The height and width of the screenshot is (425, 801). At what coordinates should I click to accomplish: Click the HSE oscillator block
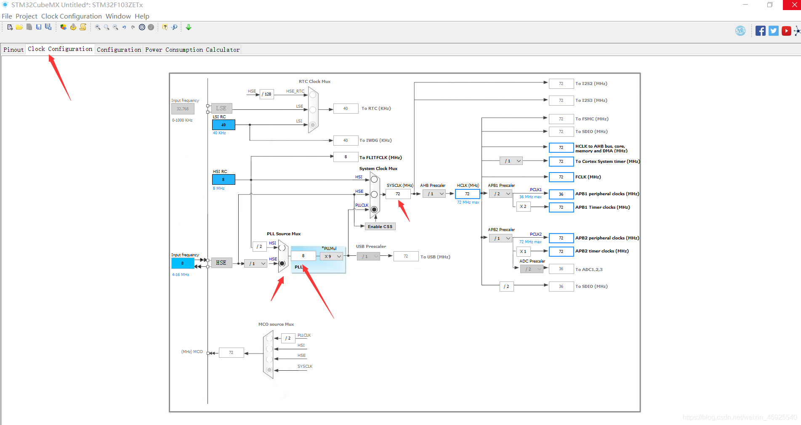(221, 263)
